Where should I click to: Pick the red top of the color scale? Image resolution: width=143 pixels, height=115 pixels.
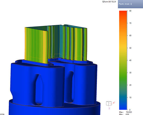coord(123,12)
